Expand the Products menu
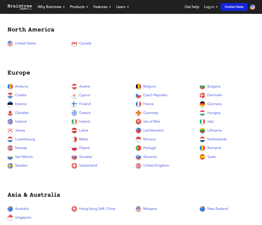The width and height of the screenshot is (262, 225). click(79, 7)
